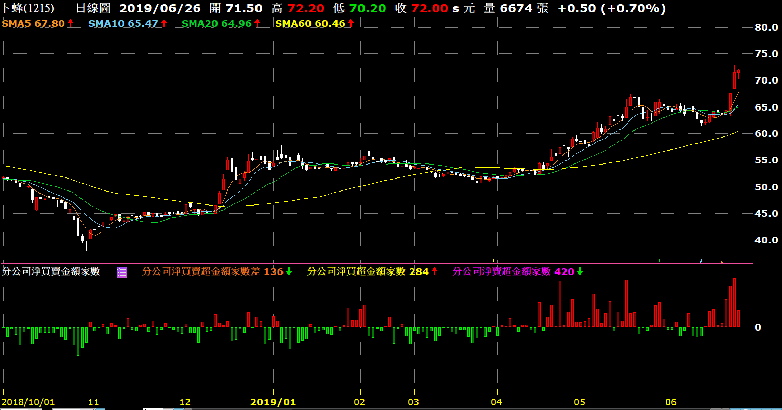Click the date 2019/06/26 in header
The height and width of the screenshot is (410, 782).
(160, 8)
